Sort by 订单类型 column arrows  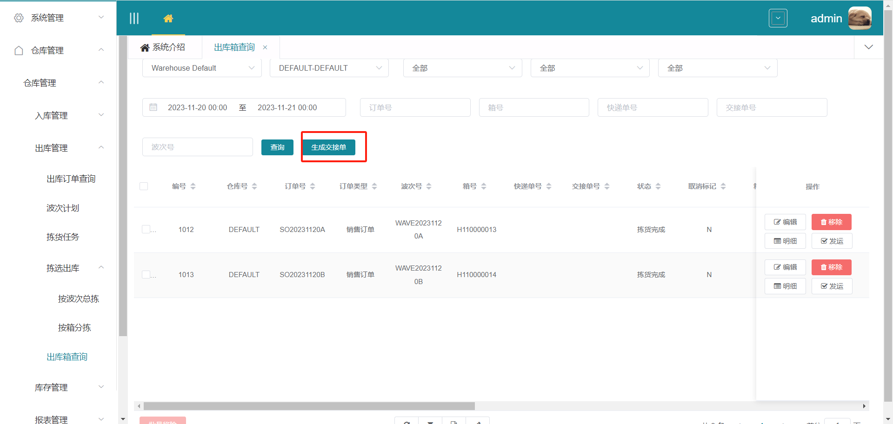(x=374, y=186)
